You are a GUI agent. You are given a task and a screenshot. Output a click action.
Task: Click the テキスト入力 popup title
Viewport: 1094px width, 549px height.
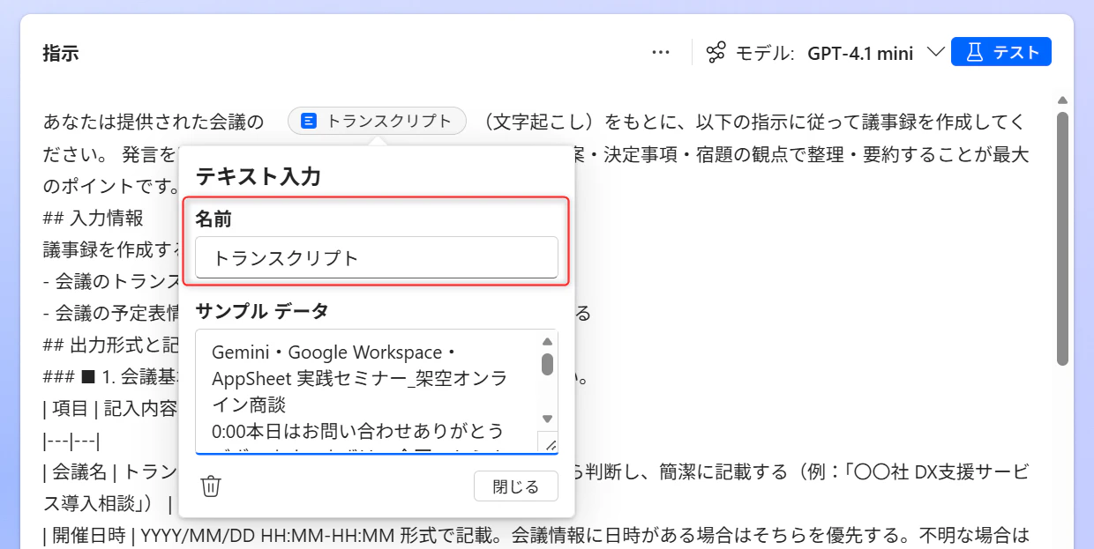click(x=258, y=176)
